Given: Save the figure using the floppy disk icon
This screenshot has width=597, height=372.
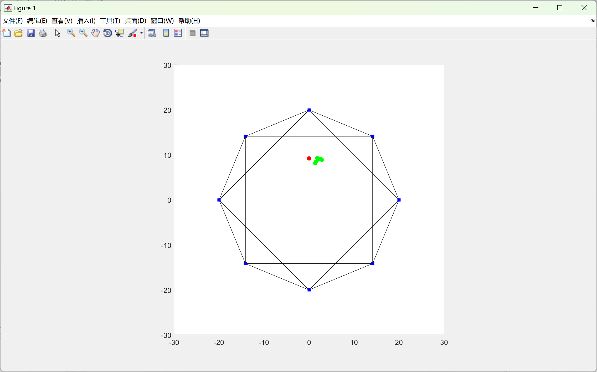Looking at the screenshot, I should [x=31, y=33].
